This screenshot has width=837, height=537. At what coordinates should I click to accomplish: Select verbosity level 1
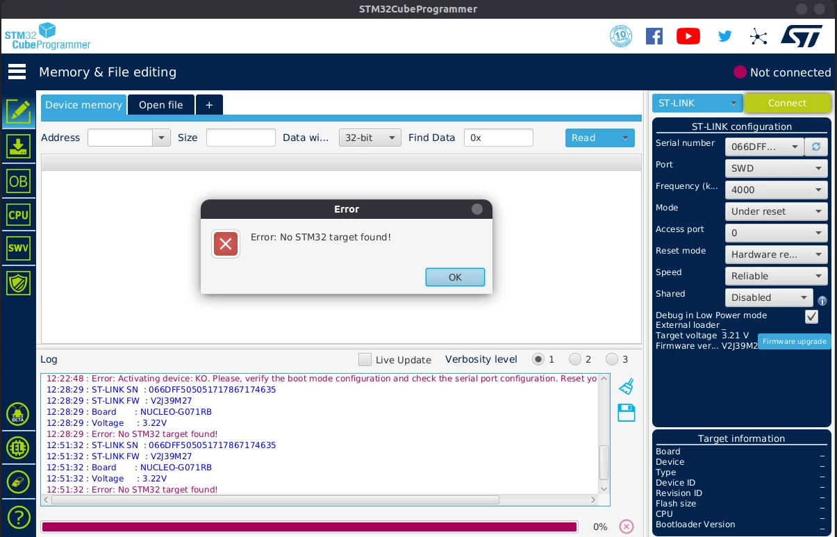click(538, 359)
